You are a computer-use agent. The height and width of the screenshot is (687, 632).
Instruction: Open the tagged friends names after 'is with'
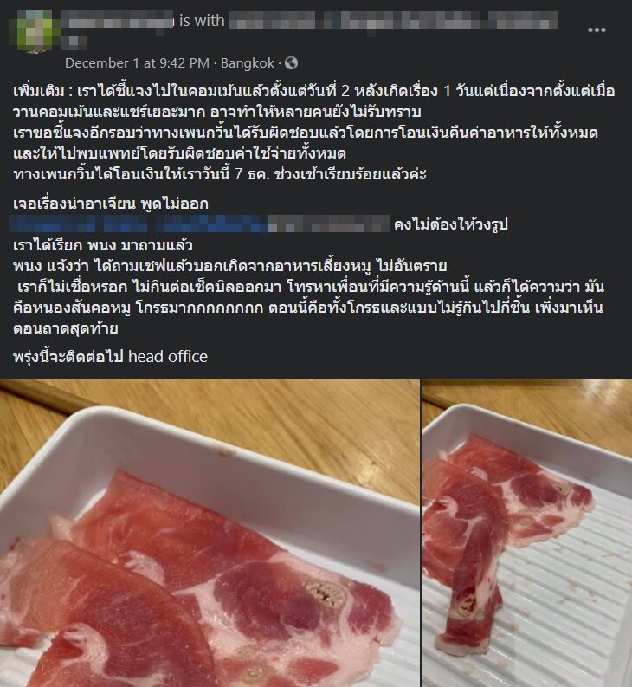393,21
